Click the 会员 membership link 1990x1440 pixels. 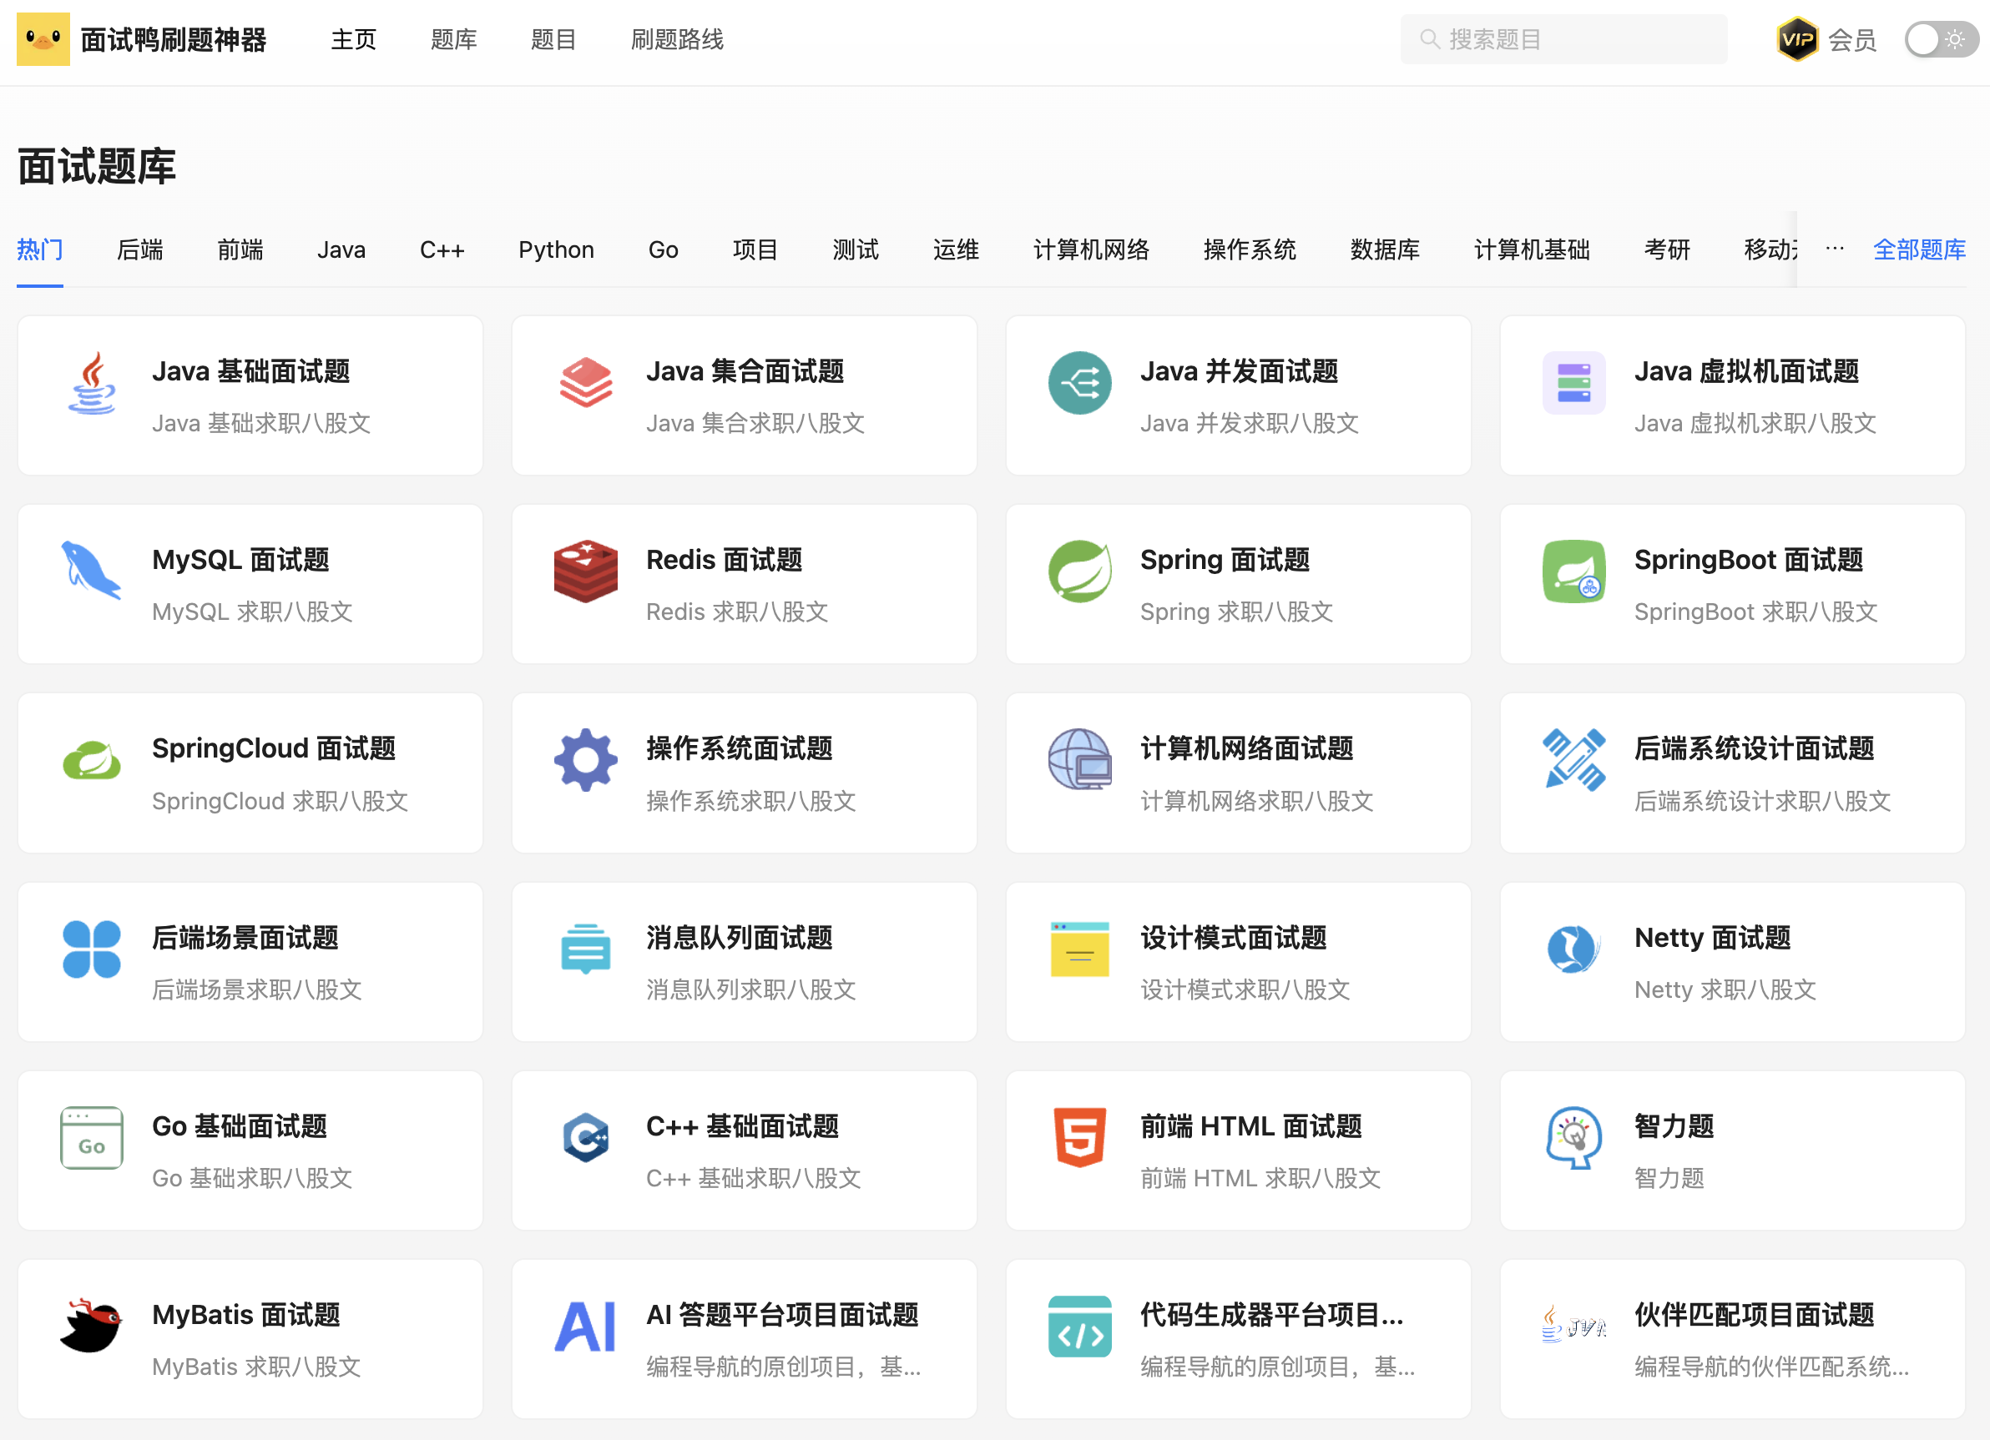[1852, 39]
